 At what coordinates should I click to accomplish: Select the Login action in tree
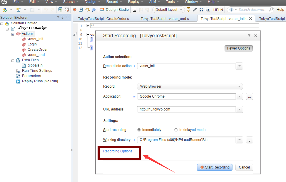coord(32,44)
